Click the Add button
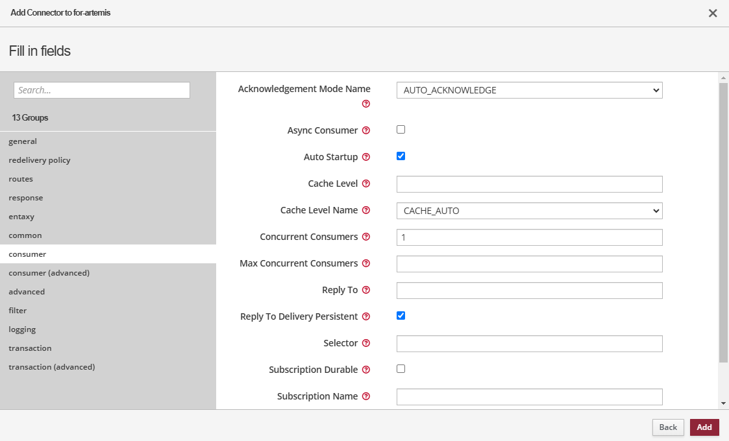 pyautogui.click(x=704, y=427)
